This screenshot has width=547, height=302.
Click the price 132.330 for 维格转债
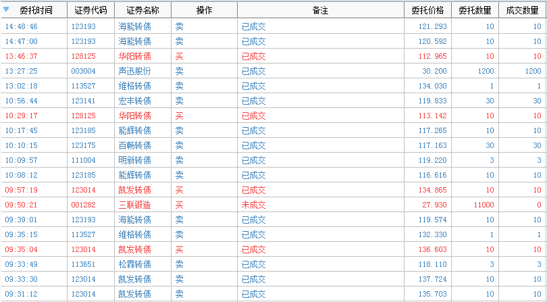tap(433, 234)
